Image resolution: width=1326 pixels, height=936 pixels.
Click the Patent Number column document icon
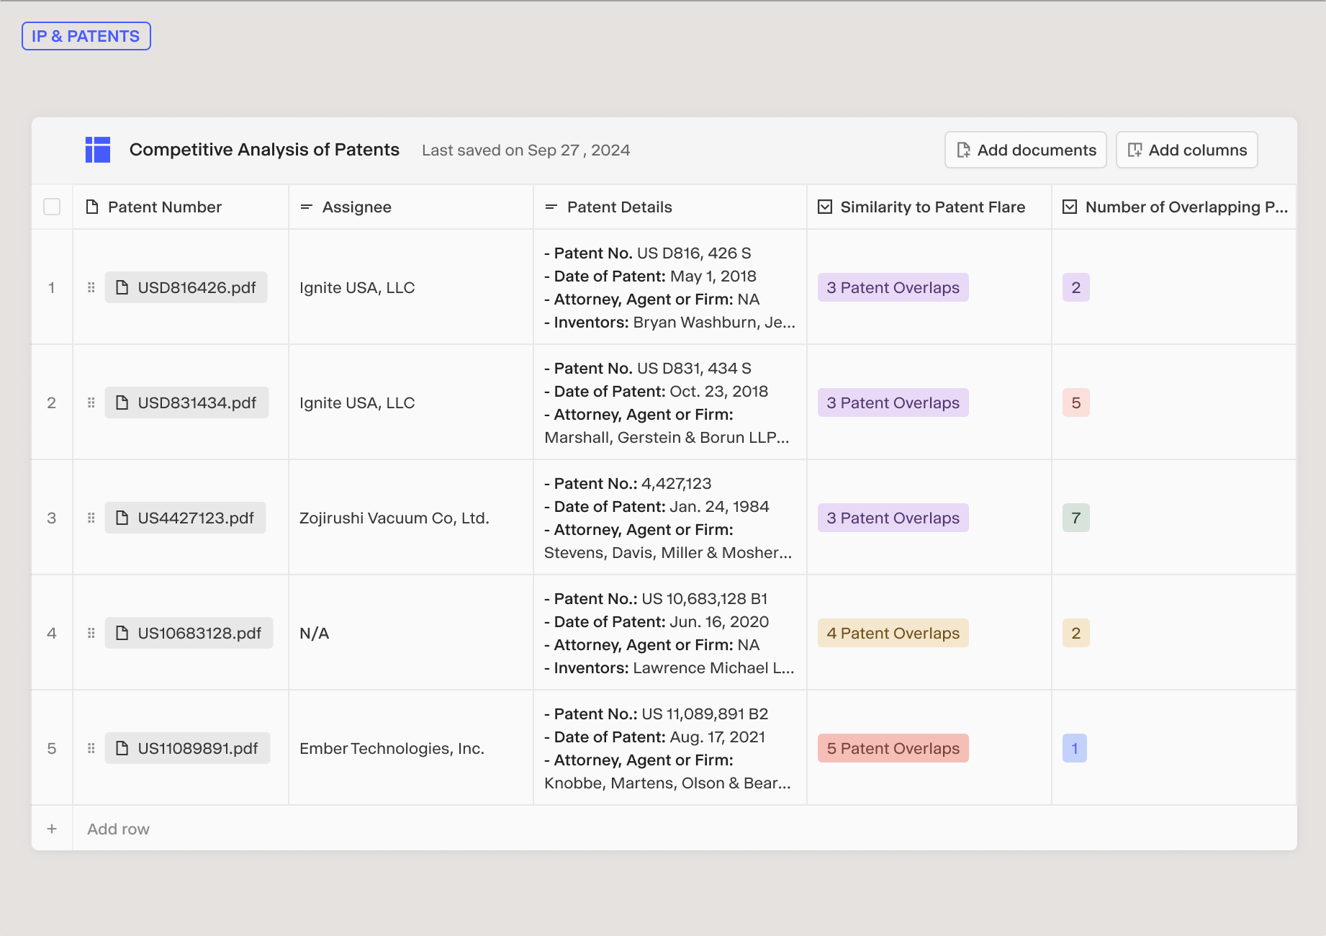coord(92,207)
